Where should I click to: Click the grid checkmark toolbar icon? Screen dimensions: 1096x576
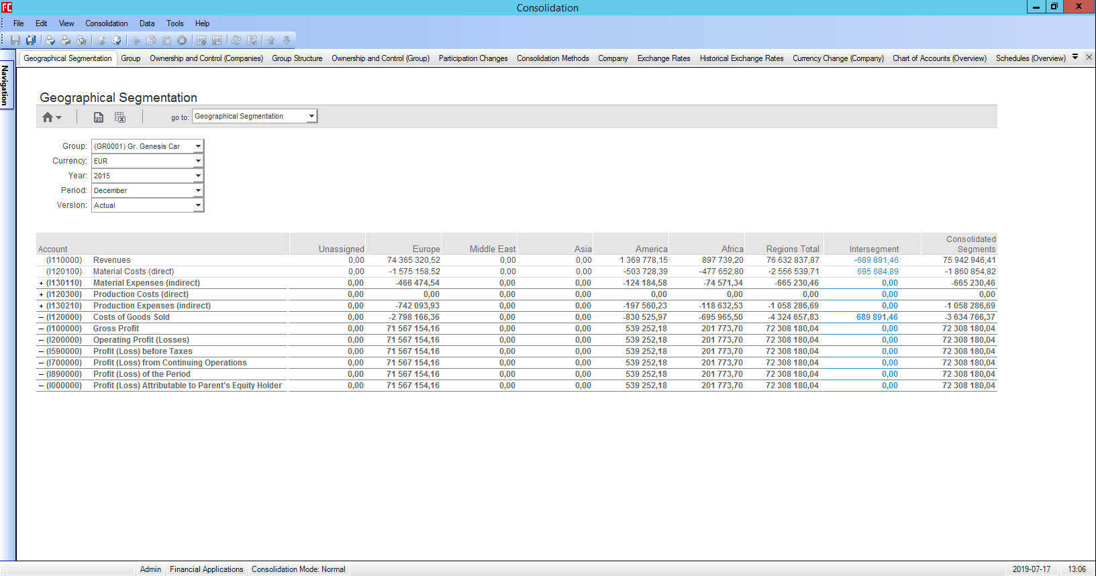252,40
